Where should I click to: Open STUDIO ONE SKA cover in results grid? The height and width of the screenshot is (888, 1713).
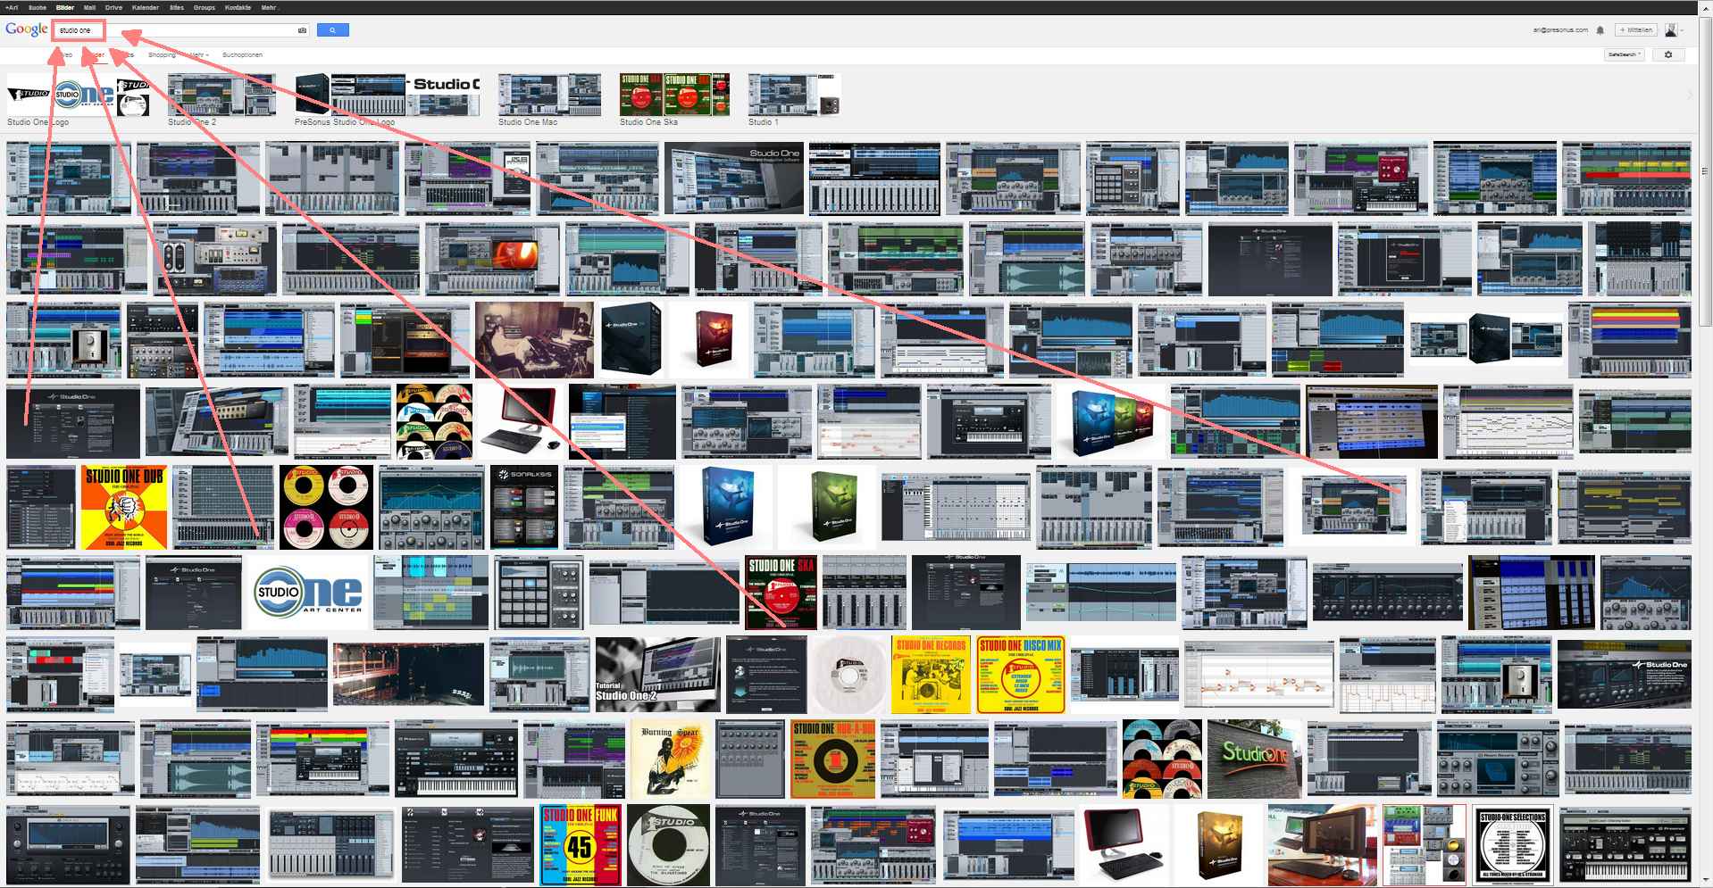pos(781,593)
